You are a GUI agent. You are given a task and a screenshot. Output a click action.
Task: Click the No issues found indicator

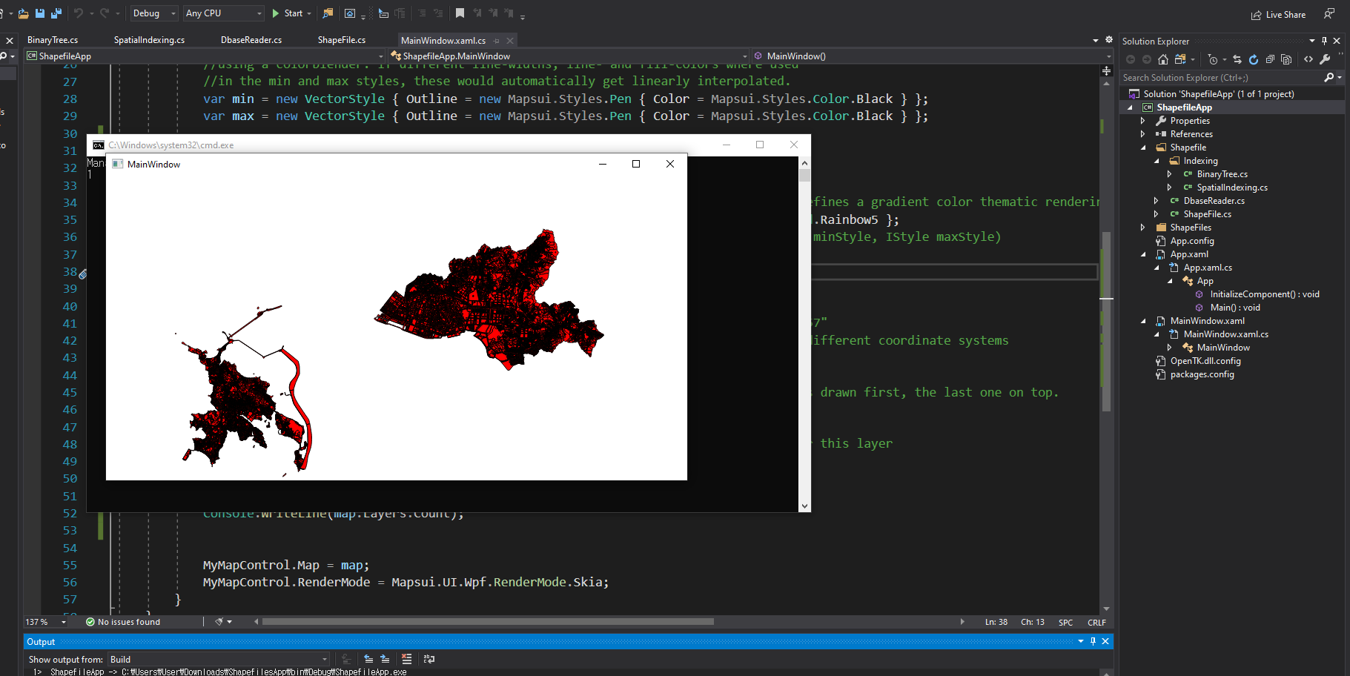click(x=122, y=622)
